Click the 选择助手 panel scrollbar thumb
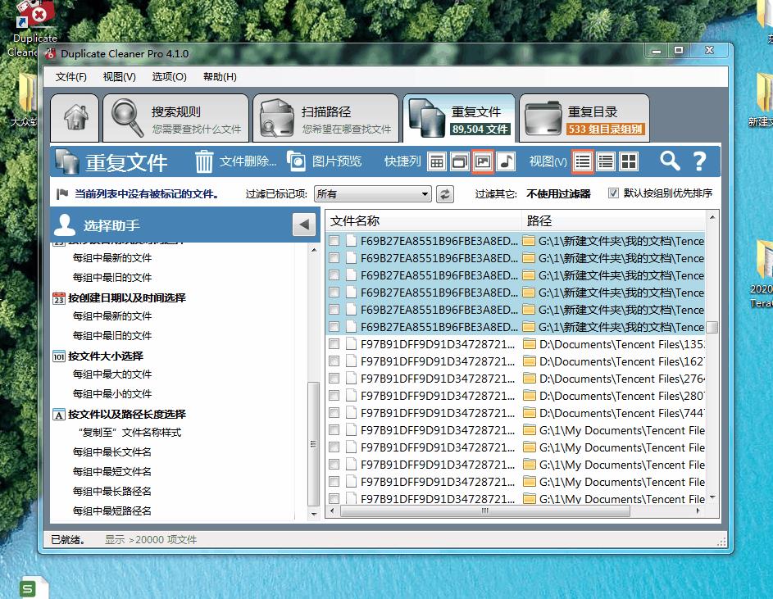 pyautogui.click(x=313, y=443)
